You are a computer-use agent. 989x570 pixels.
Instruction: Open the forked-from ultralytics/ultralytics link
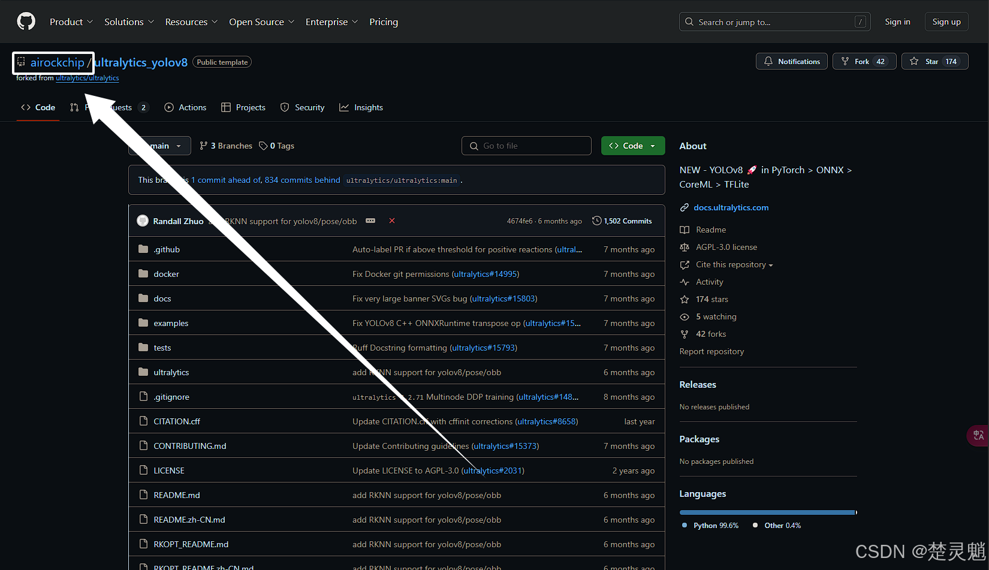coord(88,78)
